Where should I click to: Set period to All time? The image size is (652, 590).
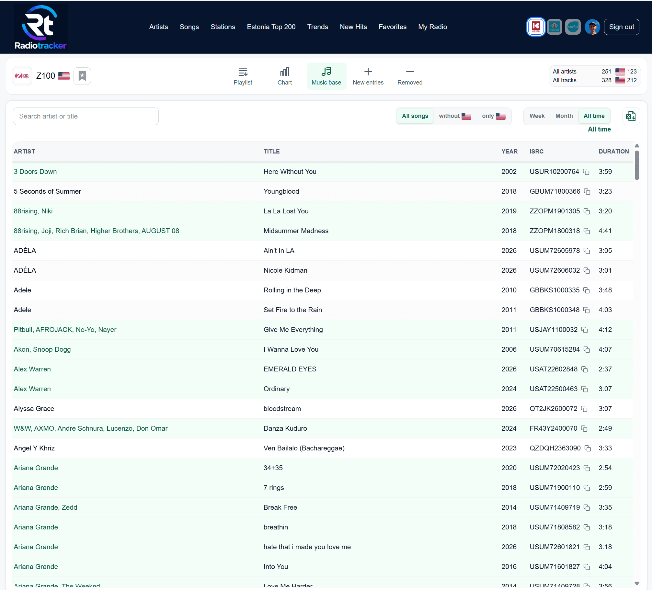pos(594,116)
